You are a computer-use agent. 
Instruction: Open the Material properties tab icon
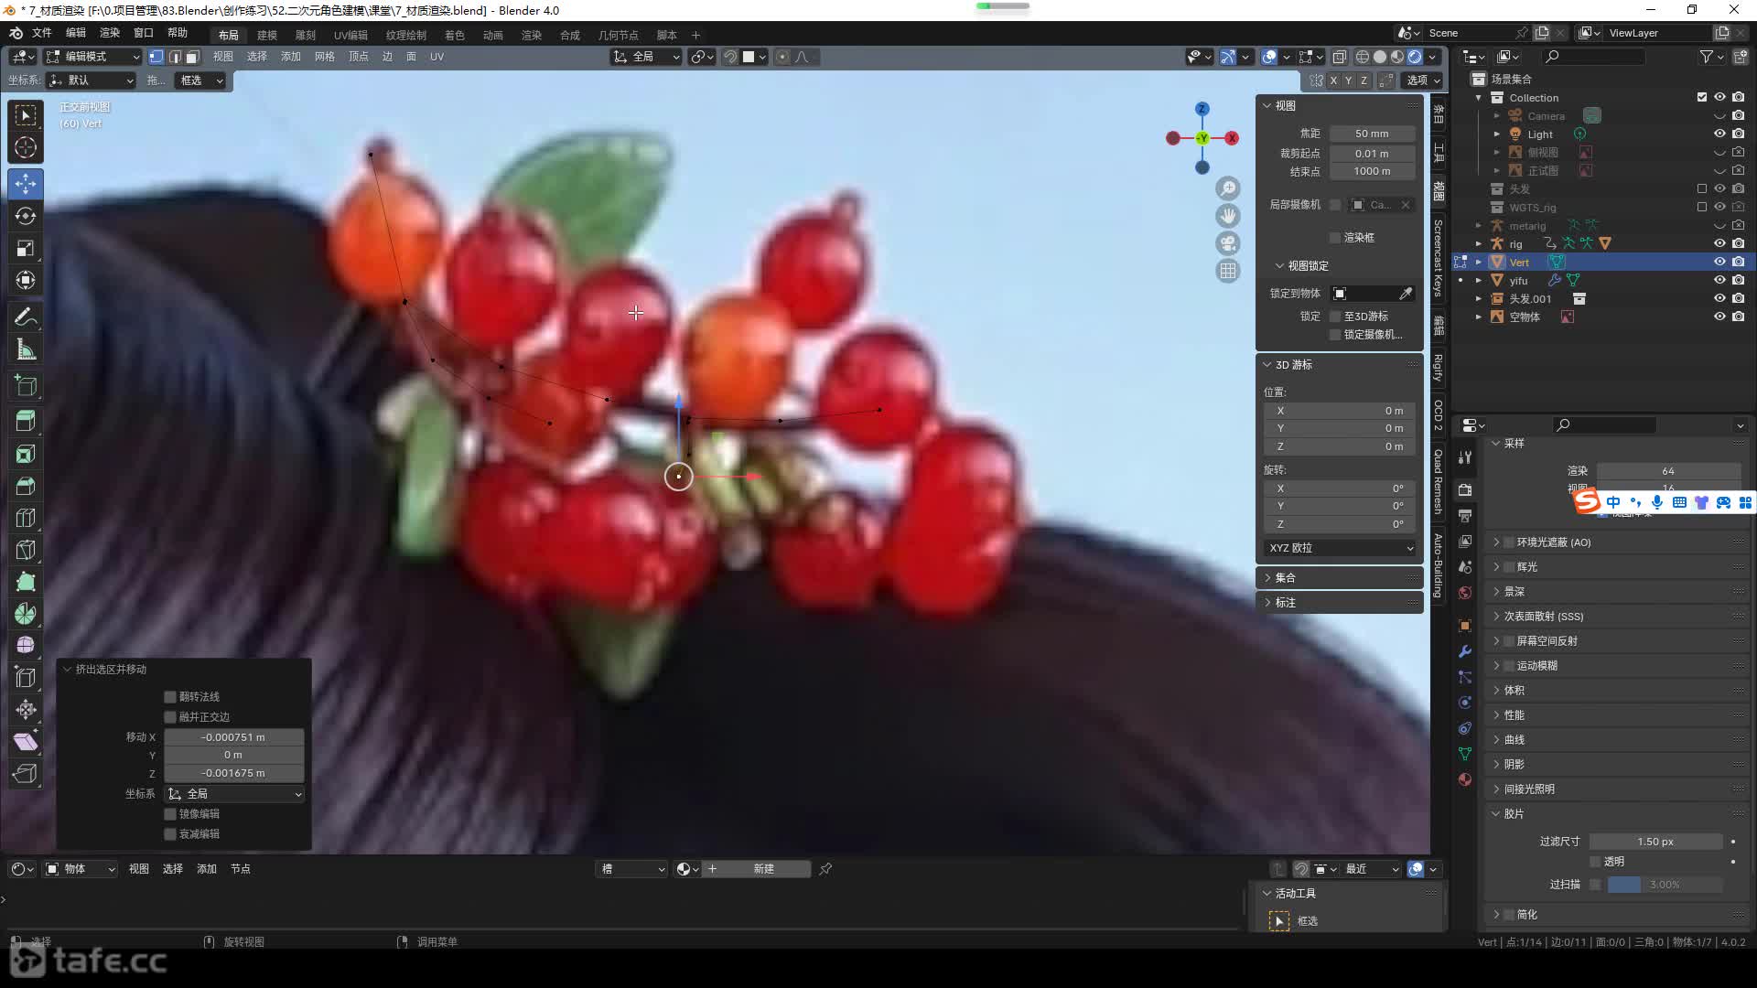(x=1465, y=779)
